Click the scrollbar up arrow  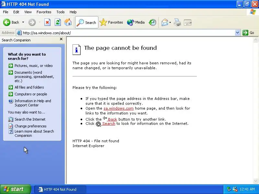(x=255, y=39)
